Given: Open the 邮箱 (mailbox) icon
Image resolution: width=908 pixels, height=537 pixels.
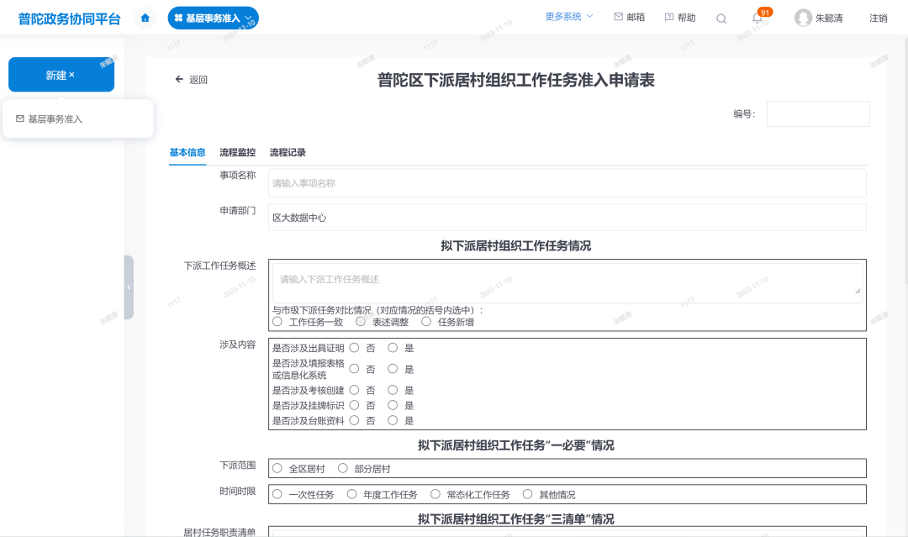Looking at the screenshot, I should (618, 17).
